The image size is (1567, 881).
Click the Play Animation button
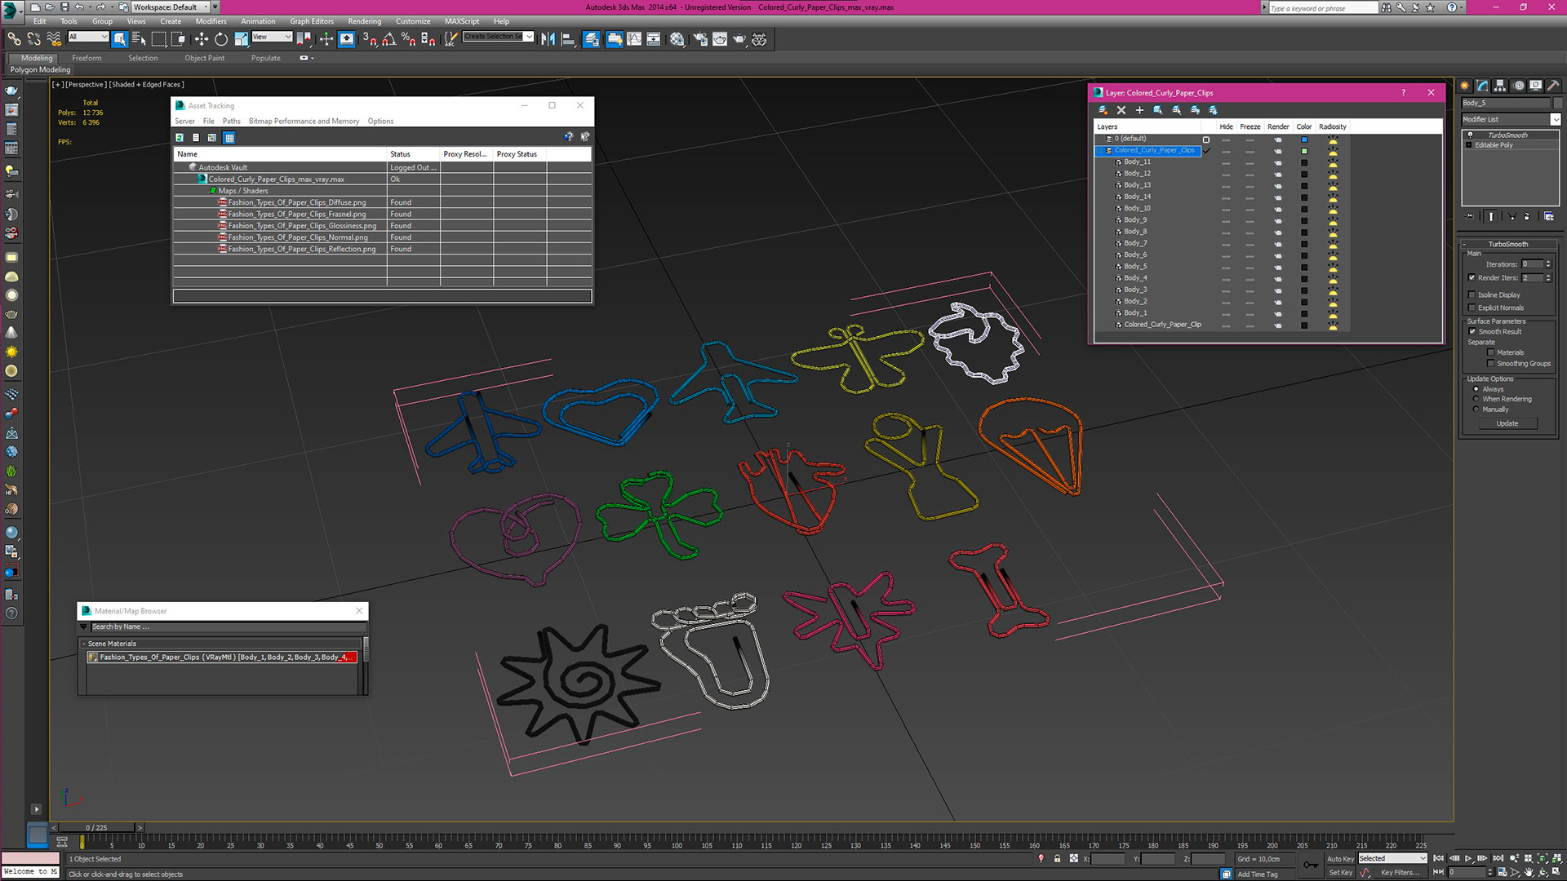[x=1468, y=858]
